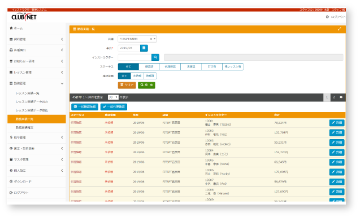The width and height of the screenshot is (360, 218).
Task: Collapse the 勤務管理 sidebar section
Action: (x=37, y=83)
